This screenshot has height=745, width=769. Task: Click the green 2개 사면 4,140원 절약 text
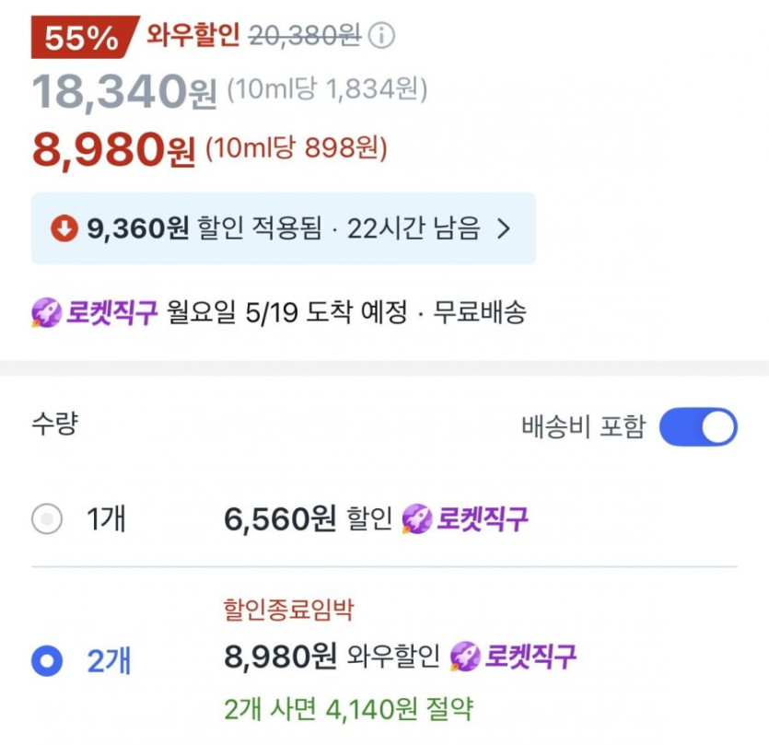(x=348, y=708)
